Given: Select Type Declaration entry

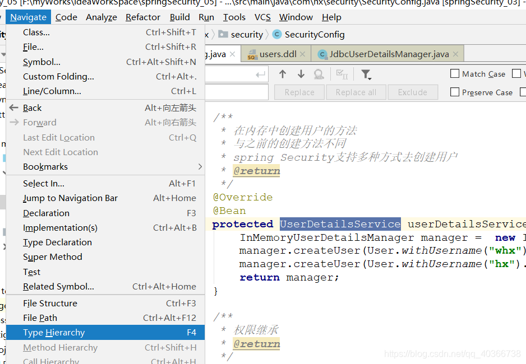Looking at the screenshot, I should tap(105, 242).
